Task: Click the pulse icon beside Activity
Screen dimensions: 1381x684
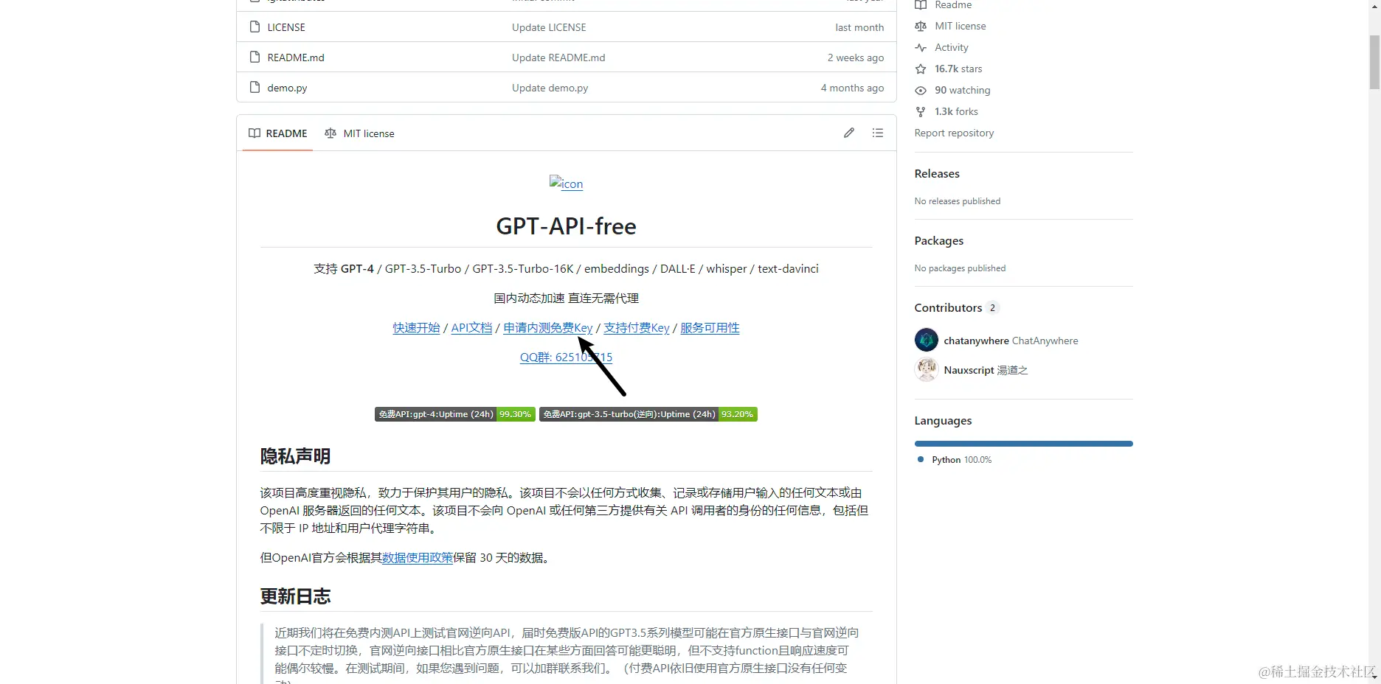Action: (x=921, y=48)
